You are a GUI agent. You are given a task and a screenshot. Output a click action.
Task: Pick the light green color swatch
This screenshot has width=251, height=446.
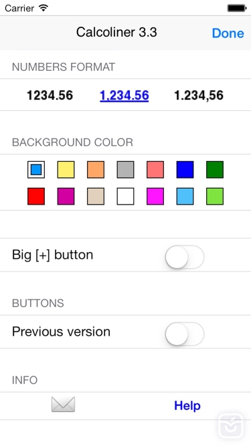pyautogui.click(x=215, y=197)
